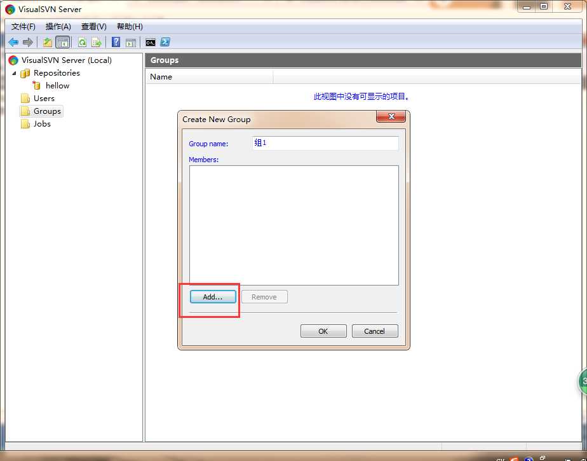Maximize the VisualSVN Server window
The width and height of the screenshot is (587, 461).
click(544, 6)
